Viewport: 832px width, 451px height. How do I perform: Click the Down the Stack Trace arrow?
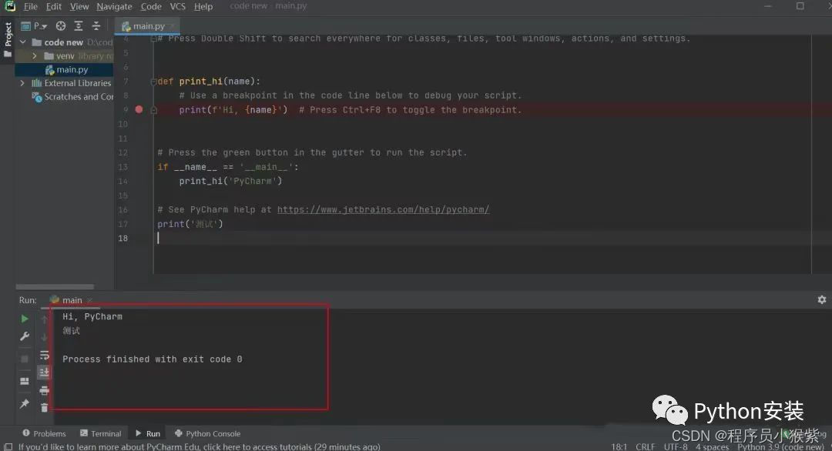click(45, 337)
